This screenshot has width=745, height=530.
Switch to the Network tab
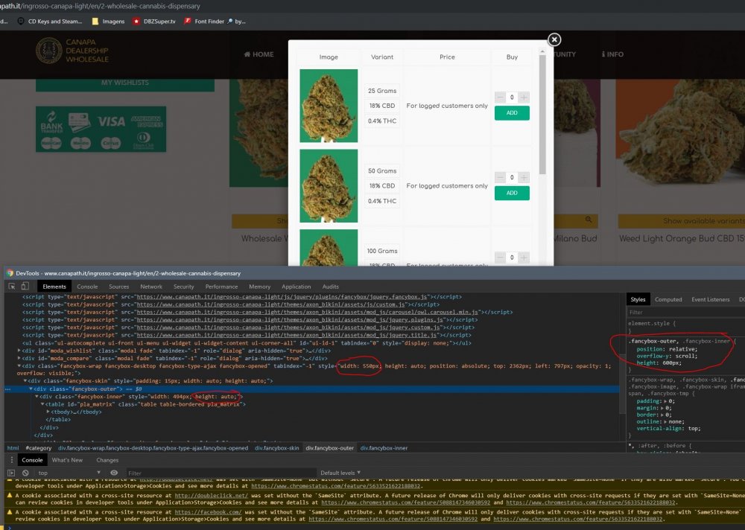(x=151, y=287)
